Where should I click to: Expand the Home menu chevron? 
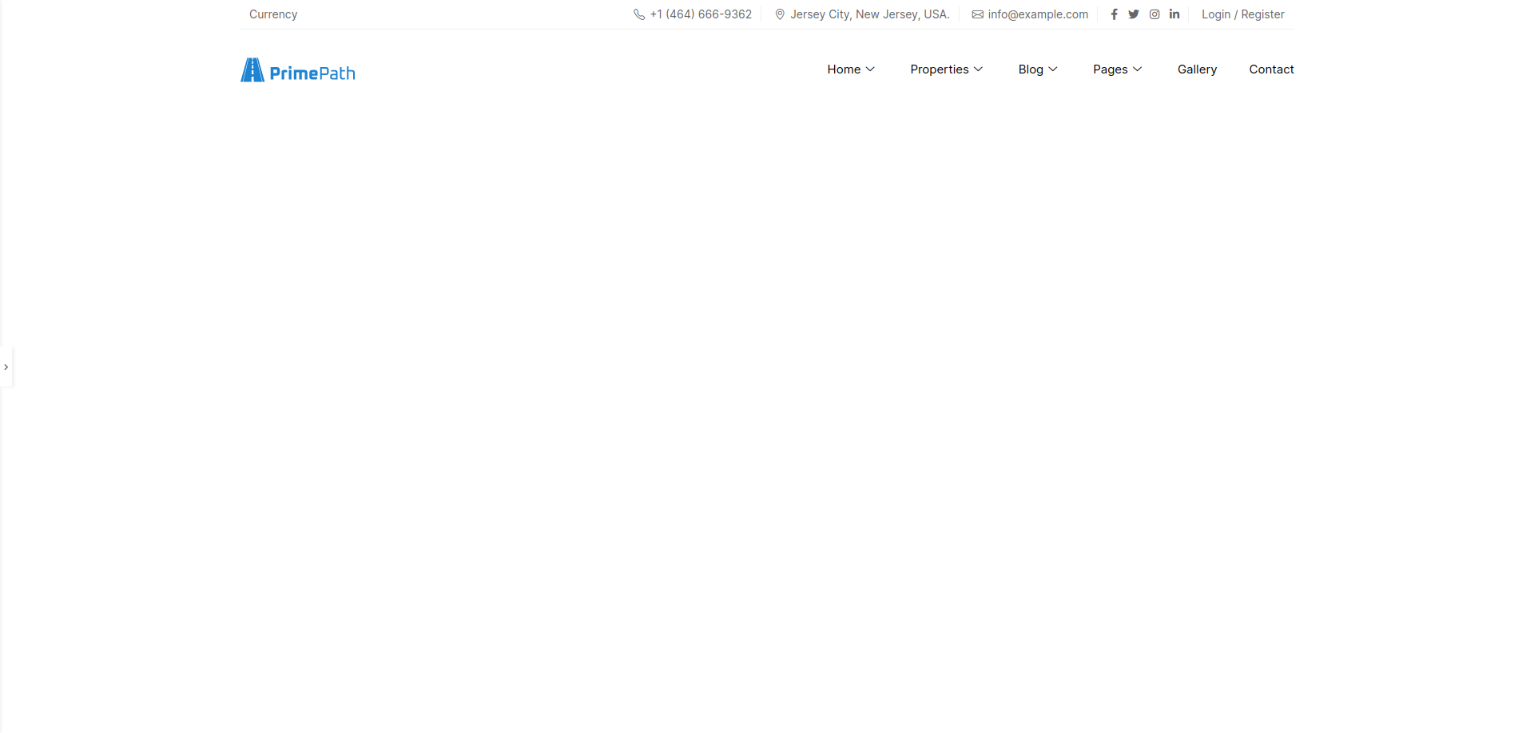pos(870,69)
